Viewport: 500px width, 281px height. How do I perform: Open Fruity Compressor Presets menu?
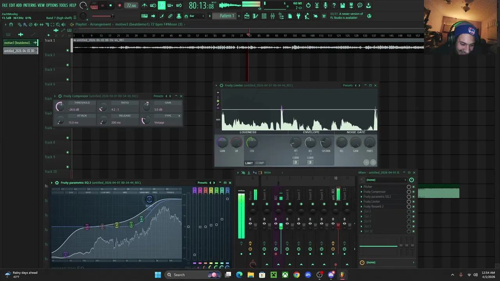coord(158,96)
